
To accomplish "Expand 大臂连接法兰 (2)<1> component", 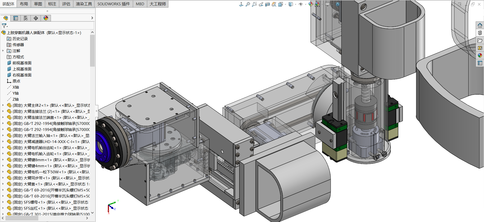I will click(3, 111).
